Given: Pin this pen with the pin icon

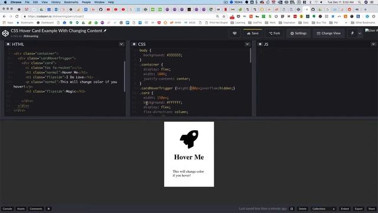Looking at the screenshot, I should 352,33.
